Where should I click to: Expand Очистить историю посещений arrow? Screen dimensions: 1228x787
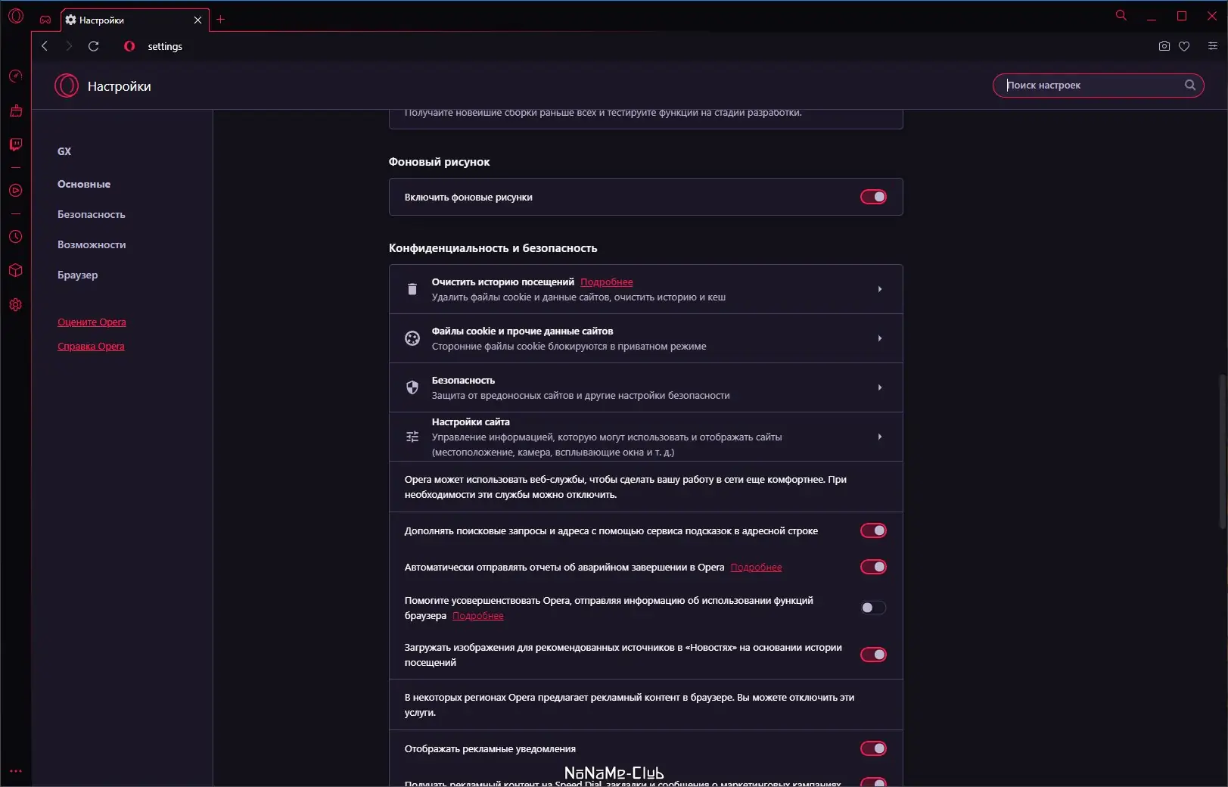[880, 289]
